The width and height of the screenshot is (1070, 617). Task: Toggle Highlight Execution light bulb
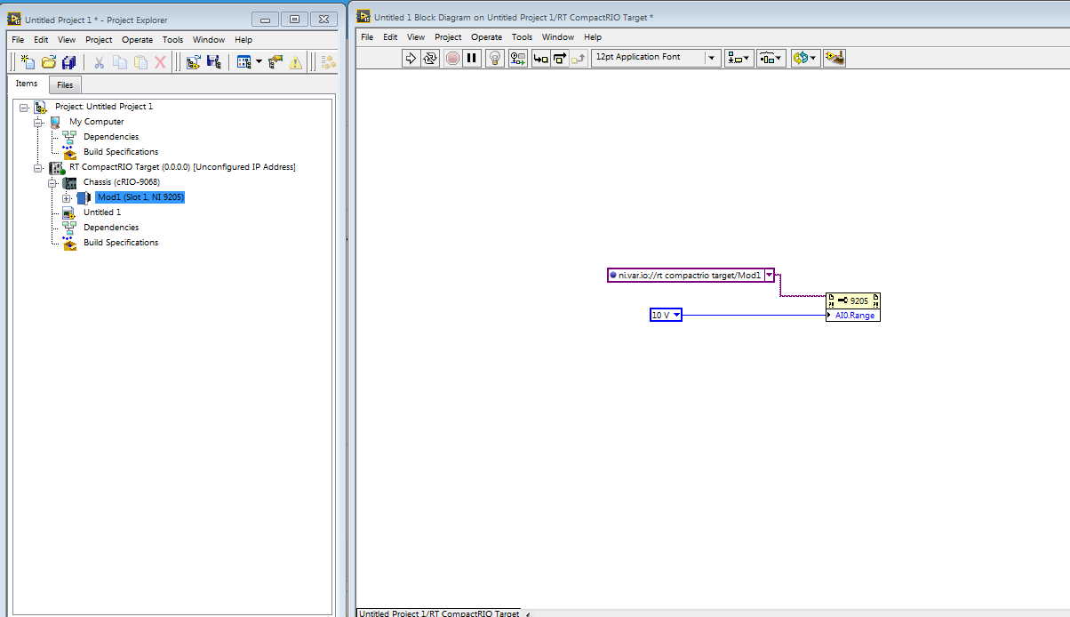(497, 58)
